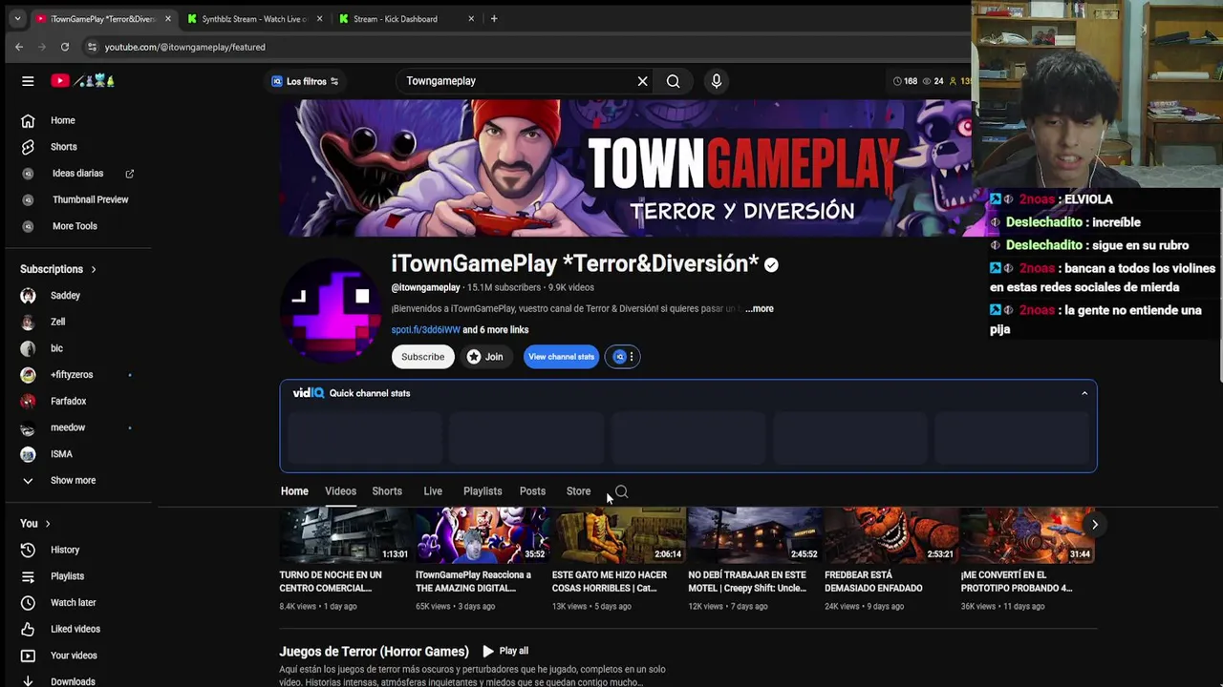Open Your videos page
The image size is (1223, 687).
tap(74, 656)
